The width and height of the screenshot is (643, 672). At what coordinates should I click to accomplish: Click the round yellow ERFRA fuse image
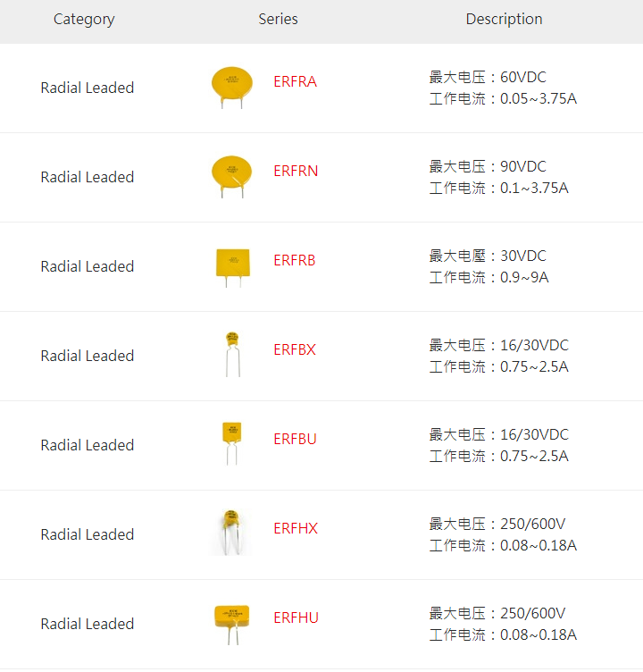(x=232, y=88)
